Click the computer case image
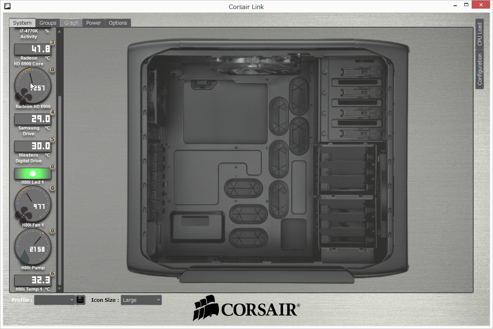The image size is (493, 329). 269,160
